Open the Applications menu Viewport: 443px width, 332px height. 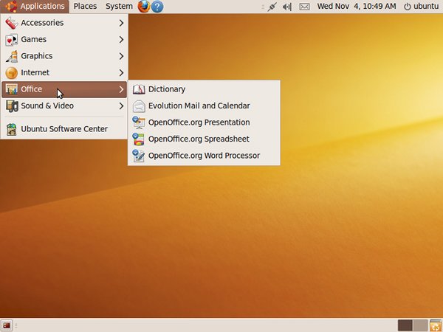(35, 7)
